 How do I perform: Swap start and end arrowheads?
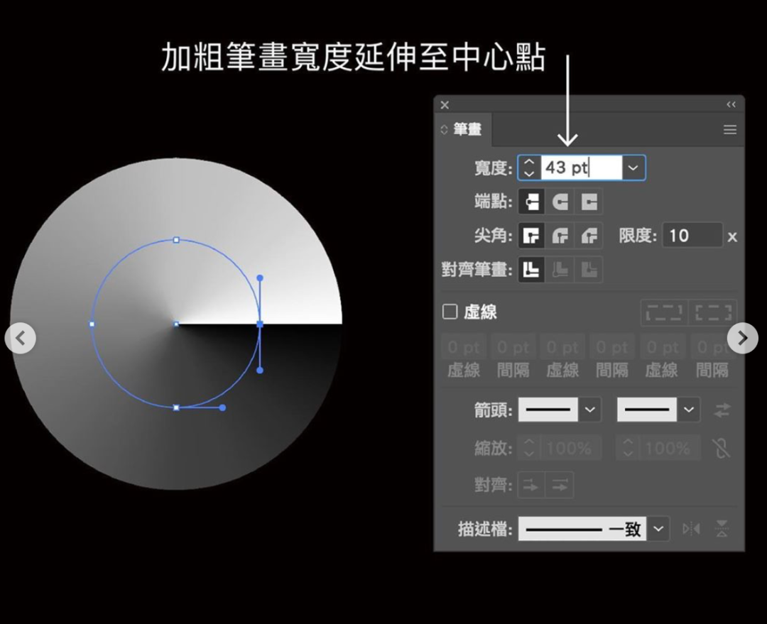[722, 410]
